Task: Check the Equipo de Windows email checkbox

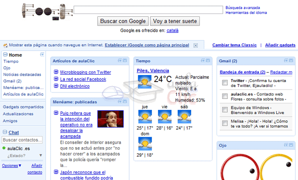Action: pyautogui.click(x=225, y=109)
